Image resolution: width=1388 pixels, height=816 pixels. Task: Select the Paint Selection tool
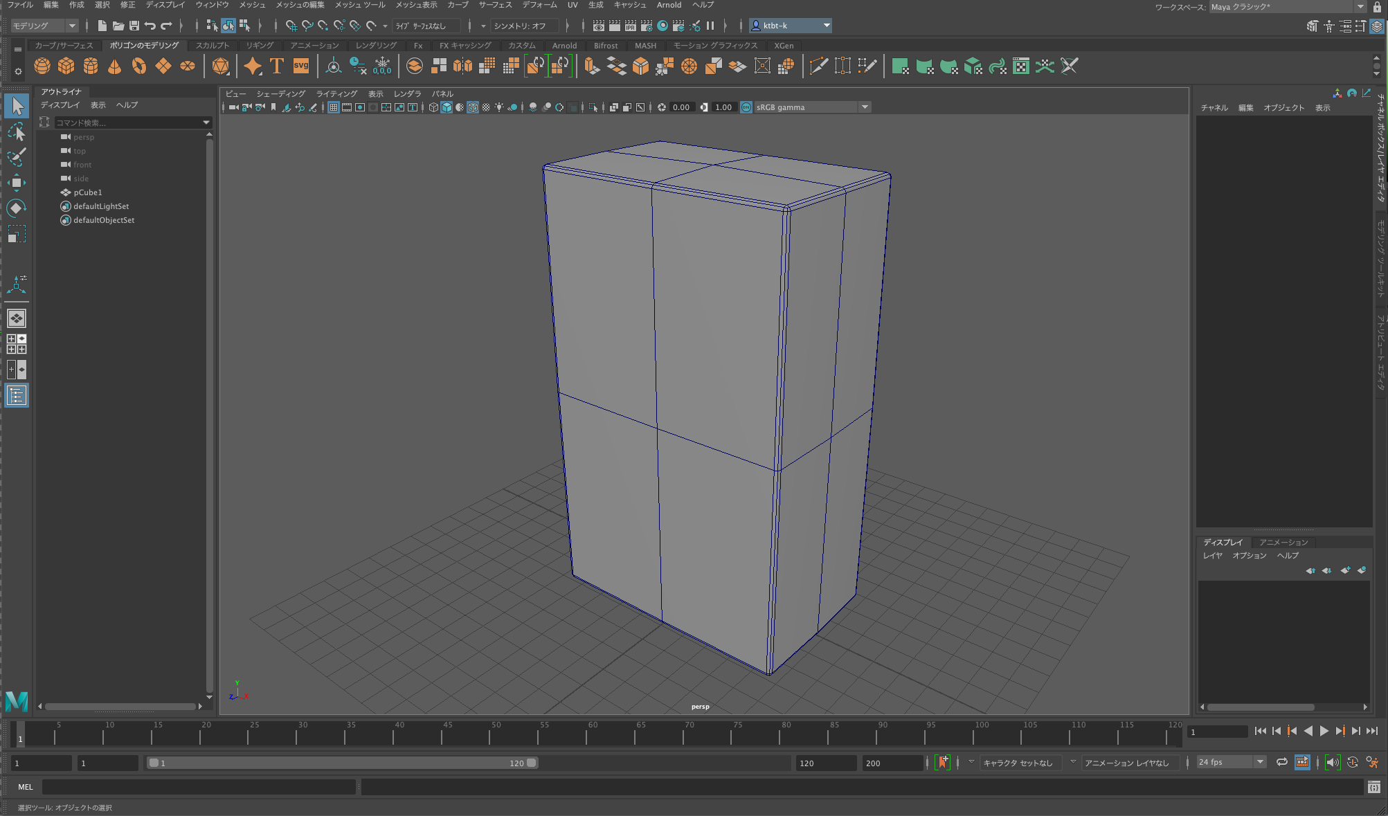[x=17, y=157]
